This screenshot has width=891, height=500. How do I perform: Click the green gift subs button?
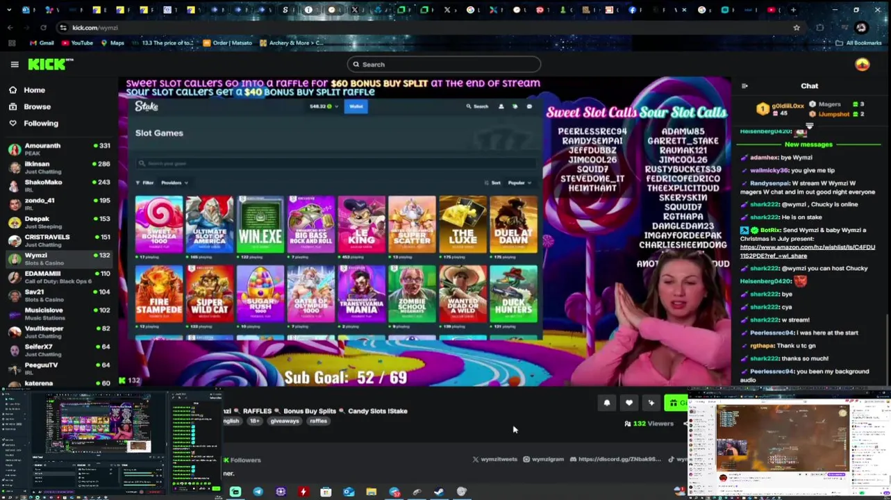[676, 403]
